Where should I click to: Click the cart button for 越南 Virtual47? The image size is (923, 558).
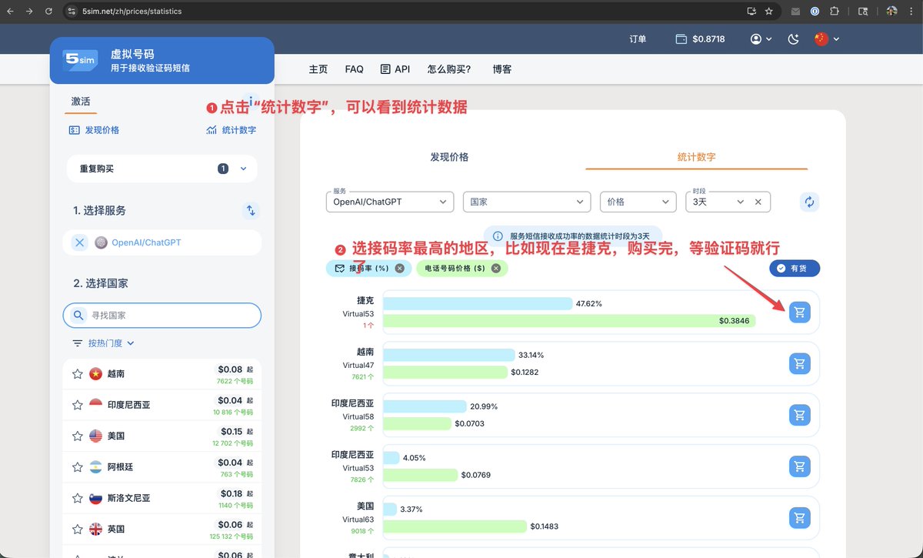pyautogui.click(x=800, y=363)
